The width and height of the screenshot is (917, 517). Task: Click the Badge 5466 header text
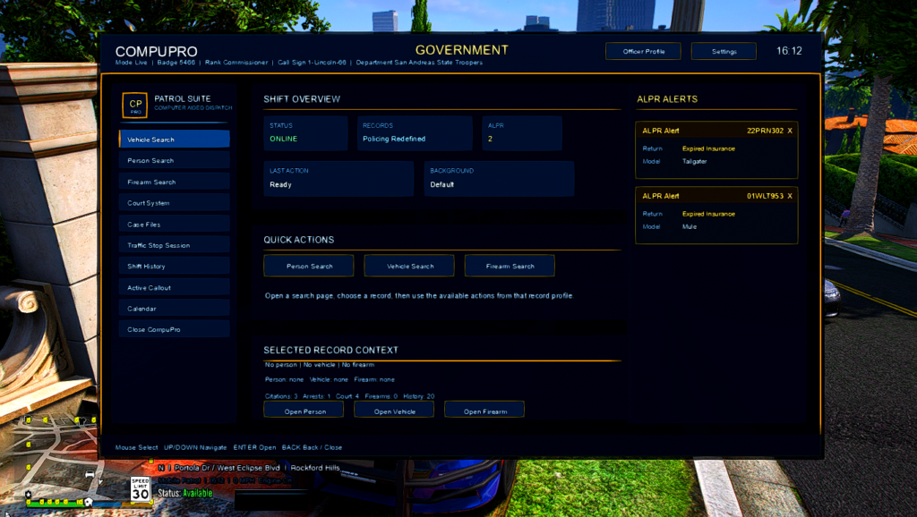pos(176,63)
